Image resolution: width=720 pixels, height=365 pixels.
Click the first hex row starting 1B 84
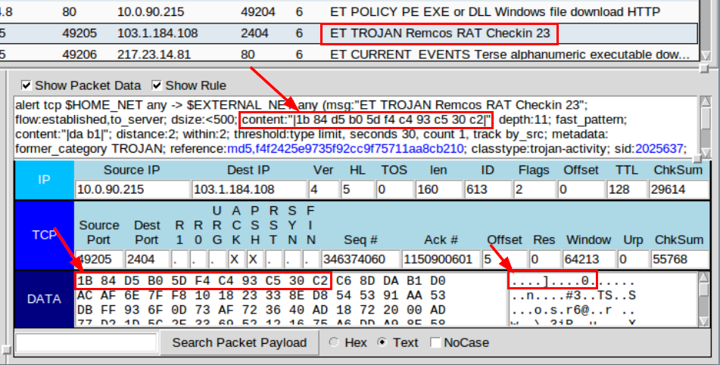click(261, 280)
